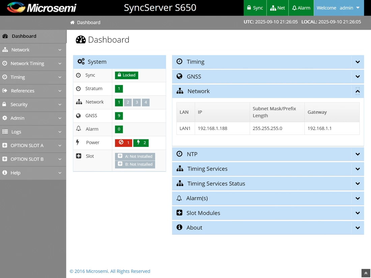371x278 pixels.
Task: Click the green Power 2 badge
Action: (141, 143)
